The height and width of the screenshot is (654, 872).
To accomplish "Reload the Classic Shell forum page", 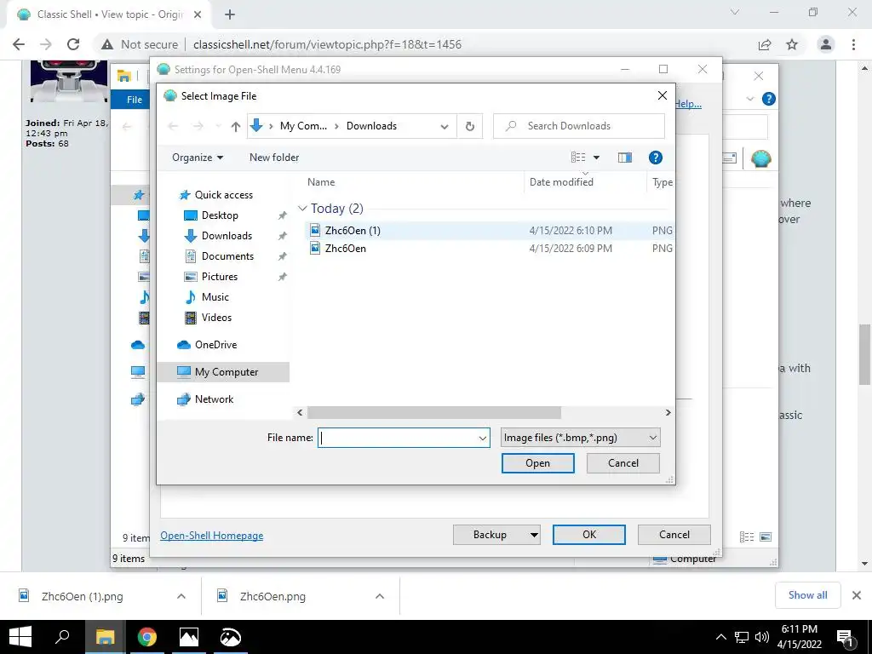I will (x=73, y=44).
